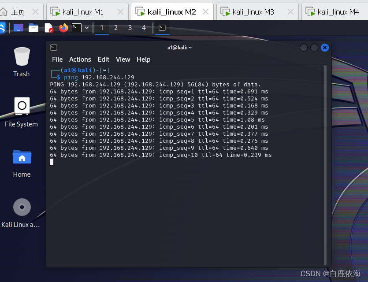
Task: Click the icmp_seq=10 ping reply line
Action: click(x=161, y=155)
